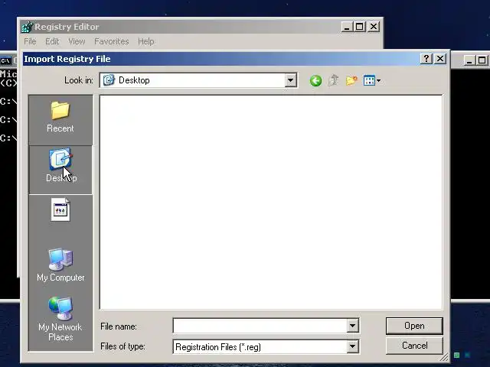Screen dimensions: 490x367
Task: Open the My Computer shortcut
Action: pyautogui.click(x=60, y=265)
